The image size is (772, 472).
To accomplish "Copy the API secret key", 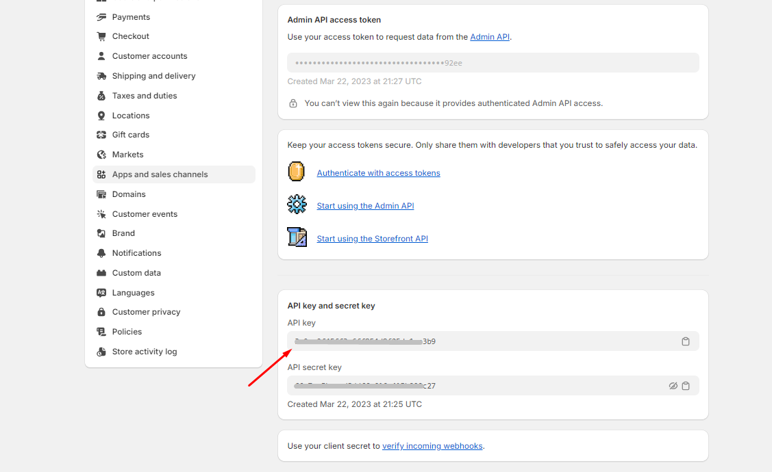I will pyautogui.click(x=686, y=386).
